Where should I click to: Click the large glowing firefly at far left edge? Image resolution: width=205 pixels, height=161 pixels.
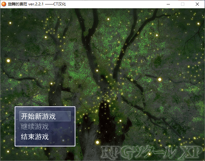(x=8, y=60)
